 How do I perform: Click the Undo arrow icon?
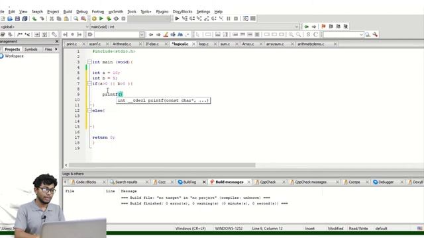34,19
